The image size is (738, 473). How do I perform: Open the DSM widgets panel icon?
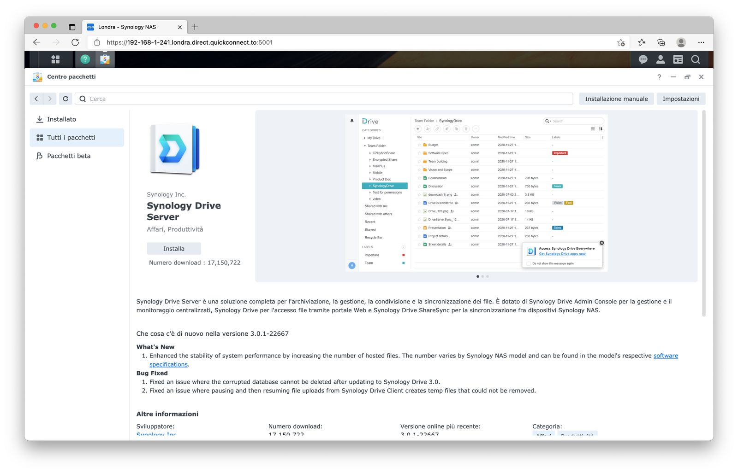pyautogui.click(x=678, y=59)
